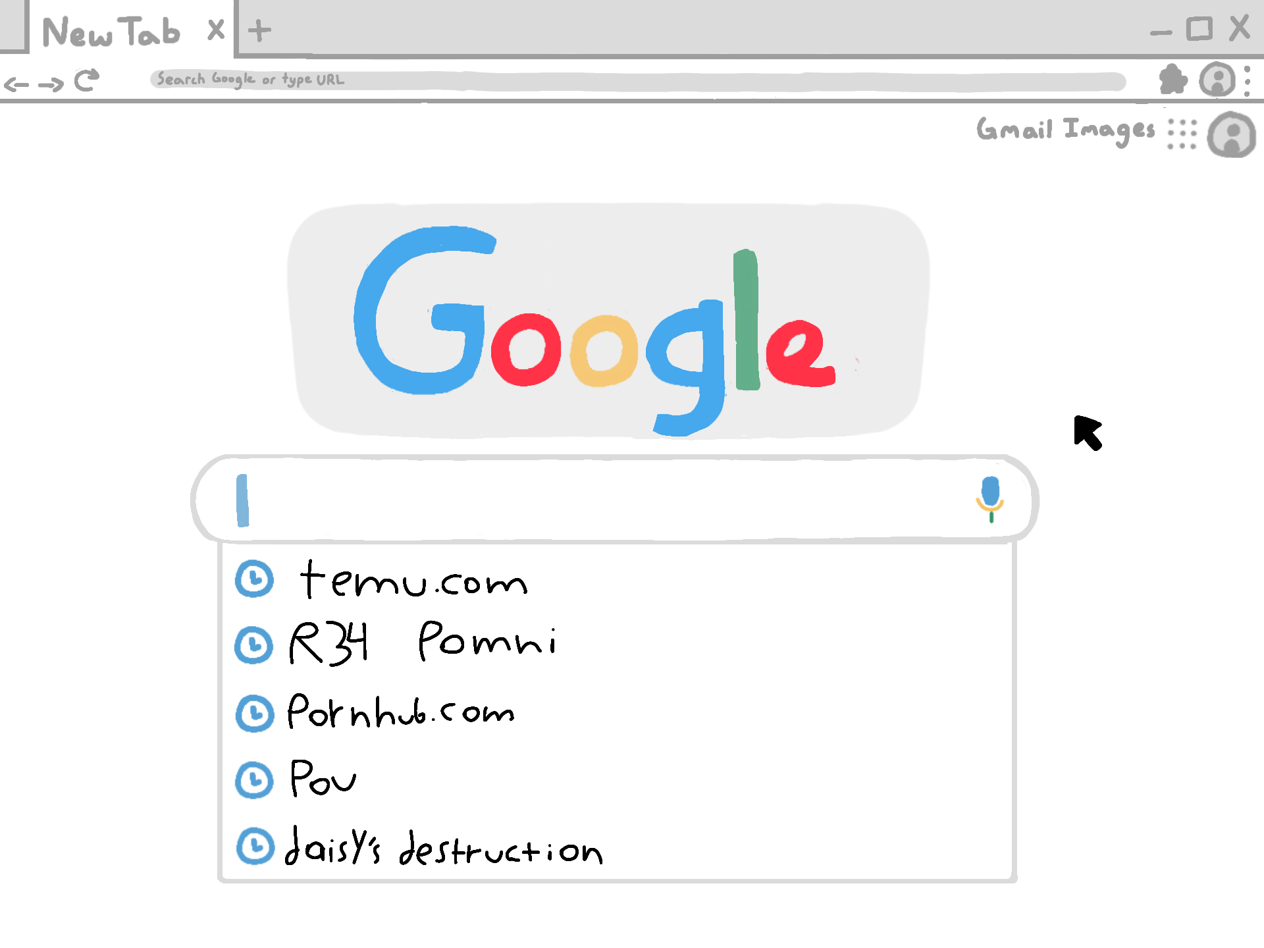Open the Gmail link
This screenshot has height=948, width=1264.
1014,128
